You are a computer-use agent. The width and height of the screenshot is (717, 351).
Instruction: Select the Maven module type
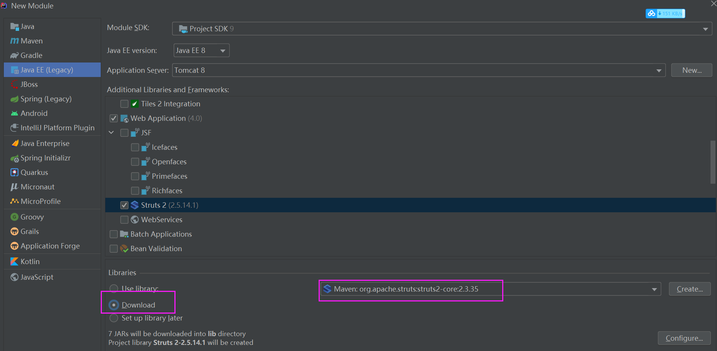pos(31,41)
